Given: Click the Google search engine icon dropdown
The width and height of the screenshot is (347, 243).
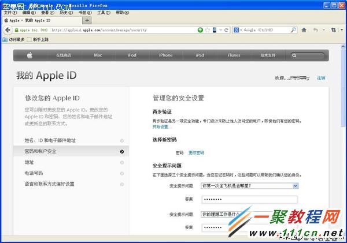Looking at the screenshot, I should [x=238, y=30].
